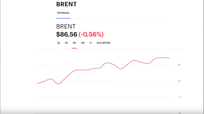
Task: Click the 75 axis label
Action: tap(179, 97)
